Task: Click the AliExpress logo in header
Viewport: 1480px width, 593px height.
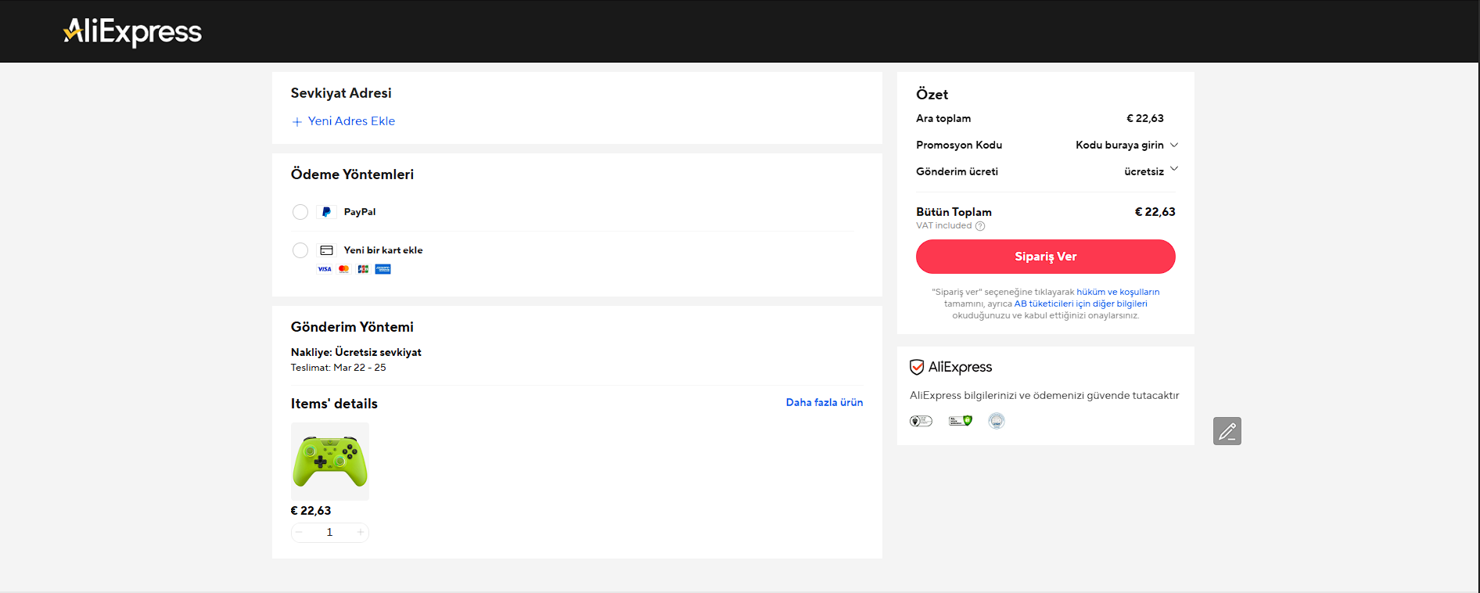Action: (x=132, y=32)
